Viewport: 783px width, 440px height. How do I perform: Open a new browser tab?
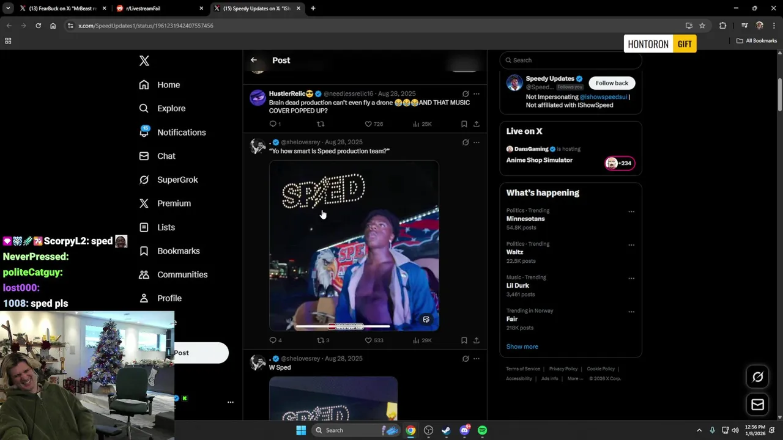pos(313,9)
